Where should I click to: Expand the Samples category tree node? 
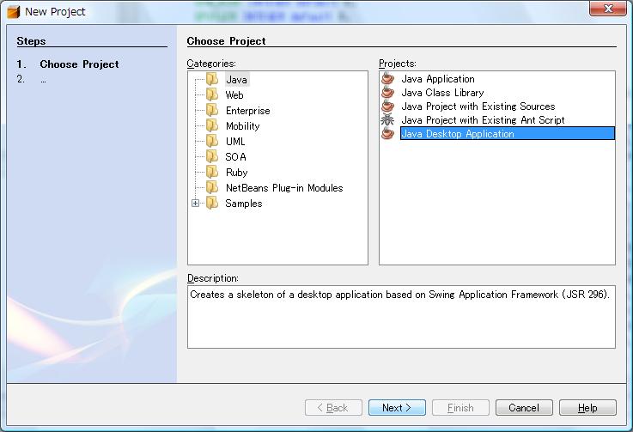(196, 204)
